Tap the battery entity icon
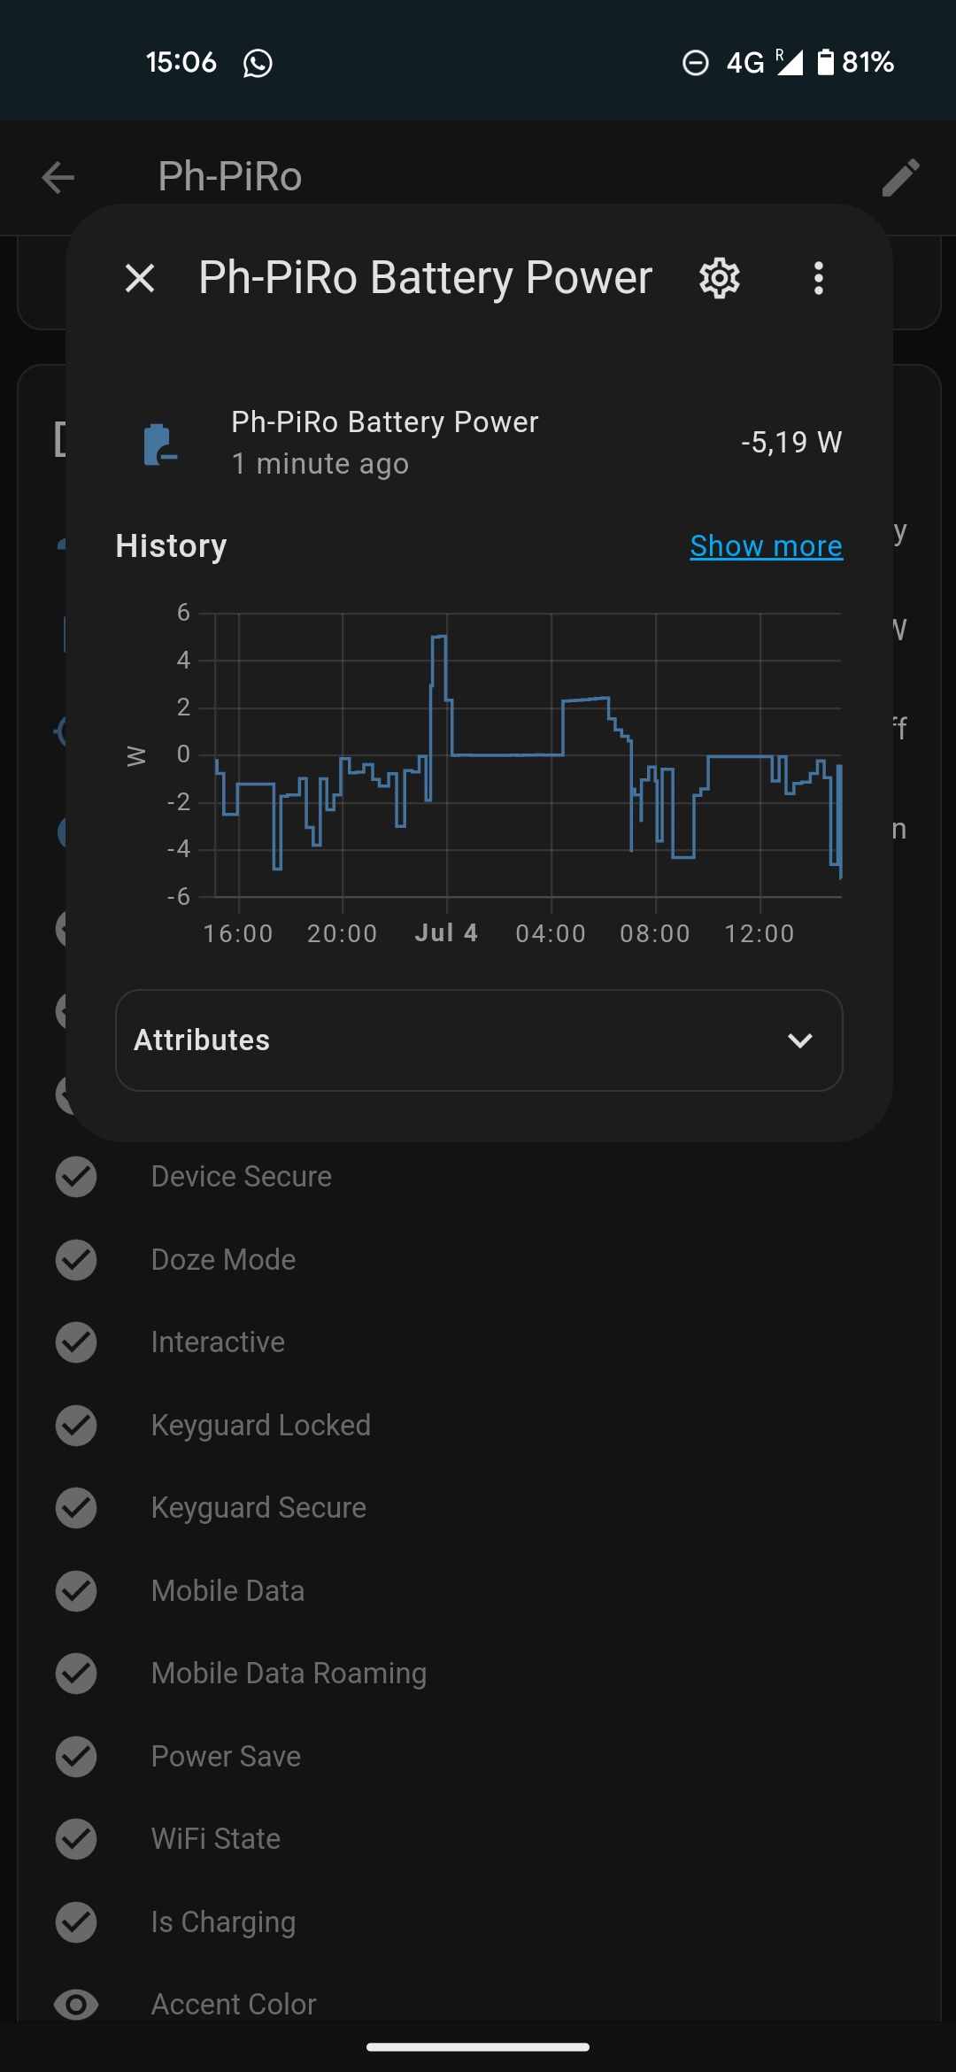Viewport: 956px width, 2072px height. pyautogui.click(x=159, y=444)
